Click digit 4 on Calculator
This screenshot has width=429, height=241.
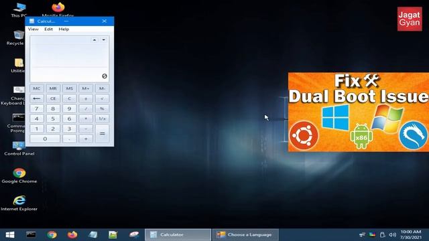coord(37,118)
